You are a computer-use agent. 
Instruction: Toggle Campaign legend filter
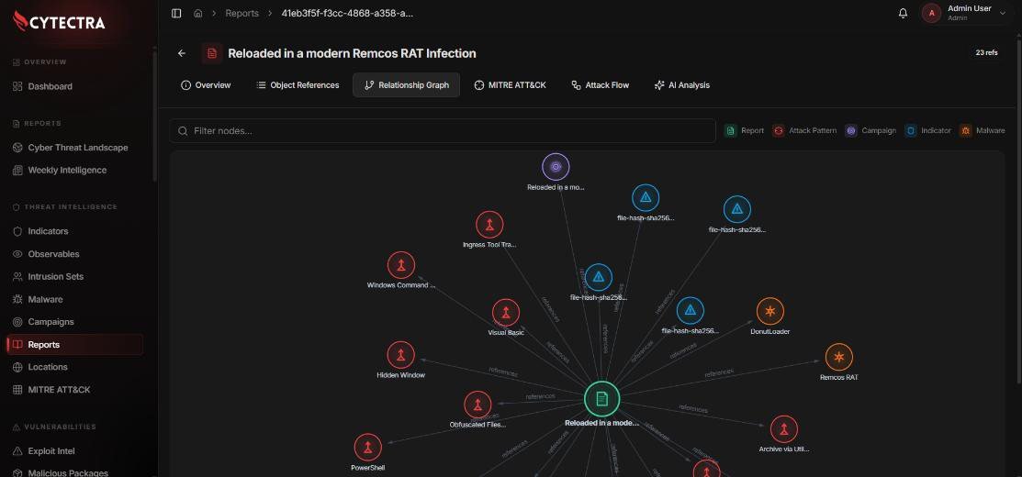870,131
